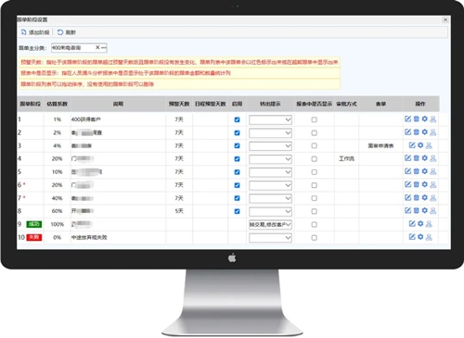Click the 刷新 refresh toolbar button
The width and height of the screenshot is (464, 338).
(x=67, y=32)
